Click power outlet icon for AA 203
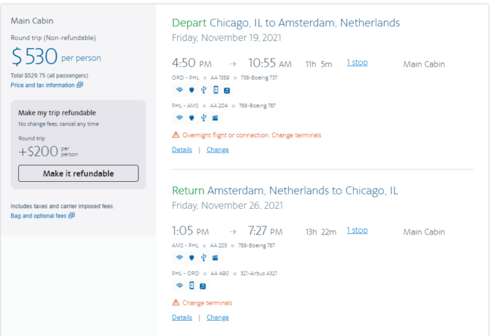This screenshot has height=336, width=490. pyautogui.click(x=192, y=258)
